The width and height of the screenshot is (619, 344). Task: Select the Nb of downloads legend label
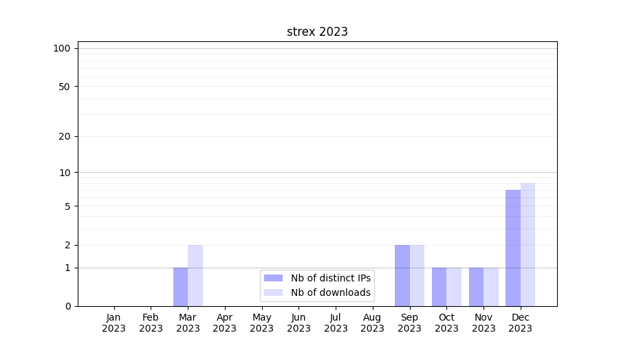[x=330, y=292]
